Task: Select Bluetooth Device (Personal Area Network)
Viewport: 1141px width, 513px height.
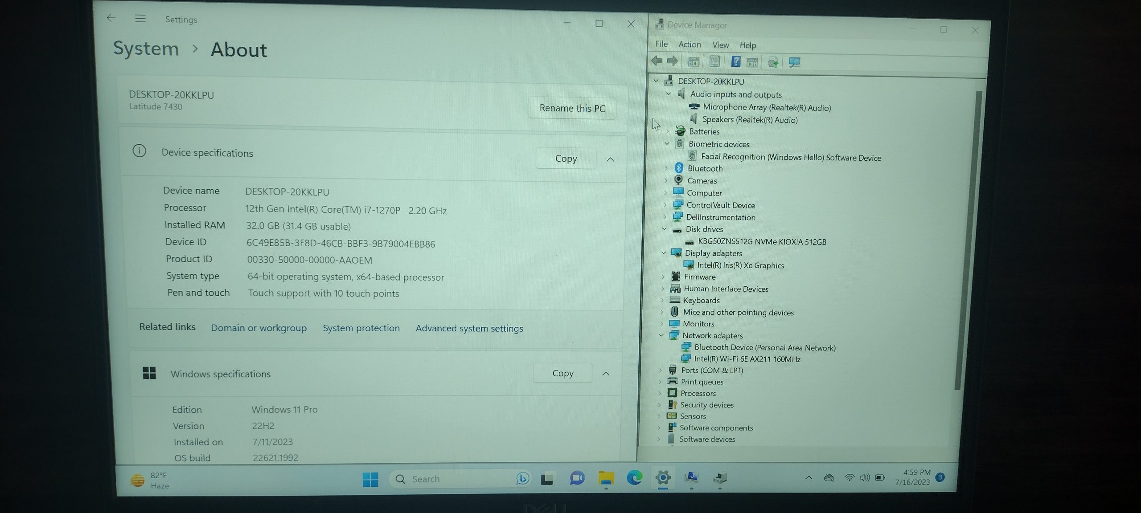Action: (x=765, y=347)
